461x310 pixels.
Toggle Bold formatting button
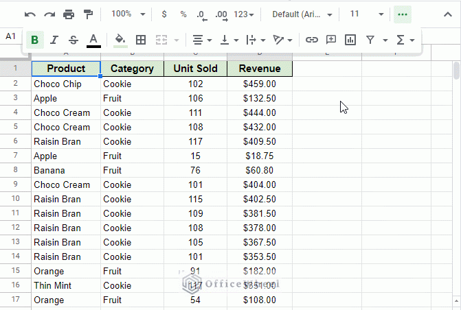coord(34,40)
